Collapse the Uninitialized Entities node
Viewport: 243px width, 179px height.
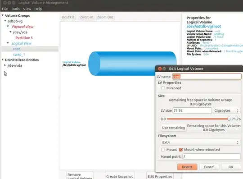coord(3,60)
